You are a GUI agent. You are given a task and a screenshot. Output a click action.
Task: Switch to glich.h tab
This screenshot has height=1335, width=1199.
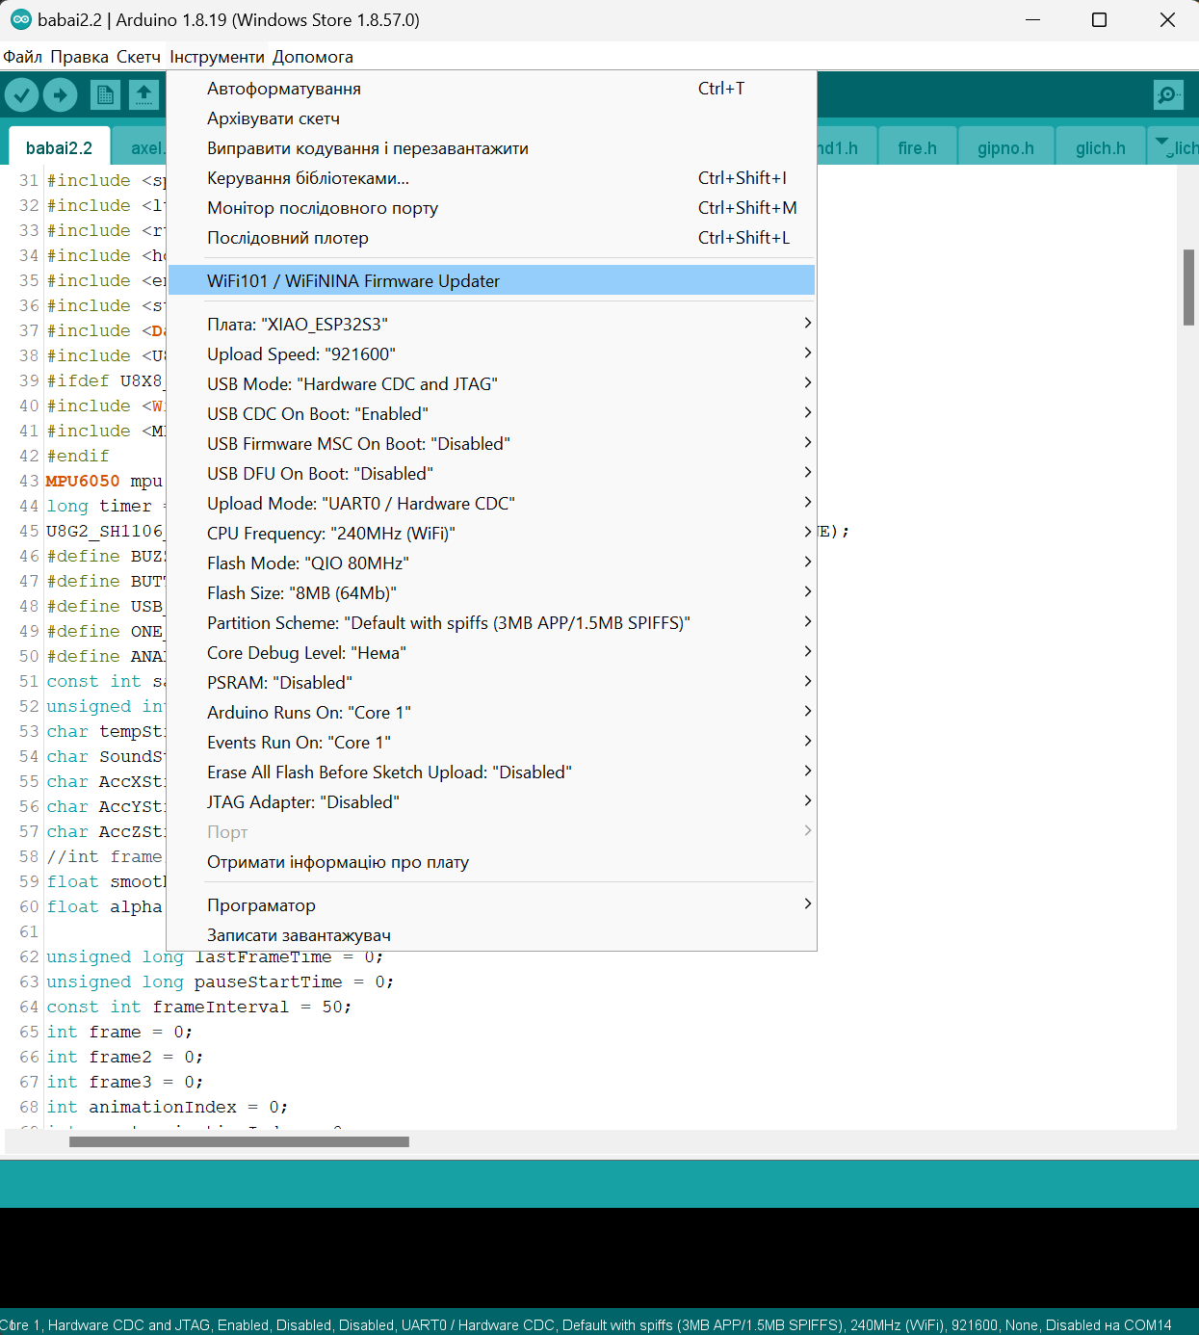pos(1100,147)
